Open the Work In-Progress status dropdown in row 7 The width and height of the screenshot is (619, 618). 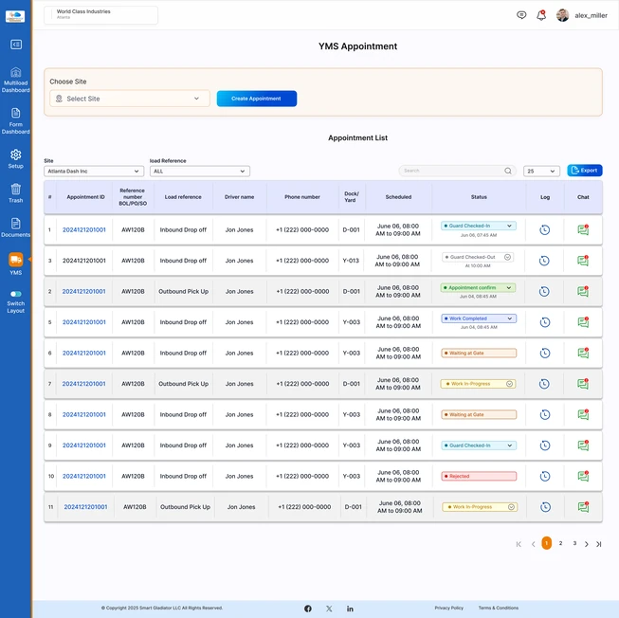pyautogui.click(x=478, y=384)
